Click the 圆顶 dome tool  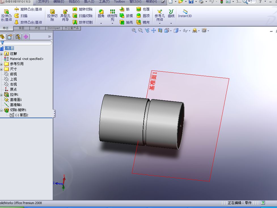143,16
